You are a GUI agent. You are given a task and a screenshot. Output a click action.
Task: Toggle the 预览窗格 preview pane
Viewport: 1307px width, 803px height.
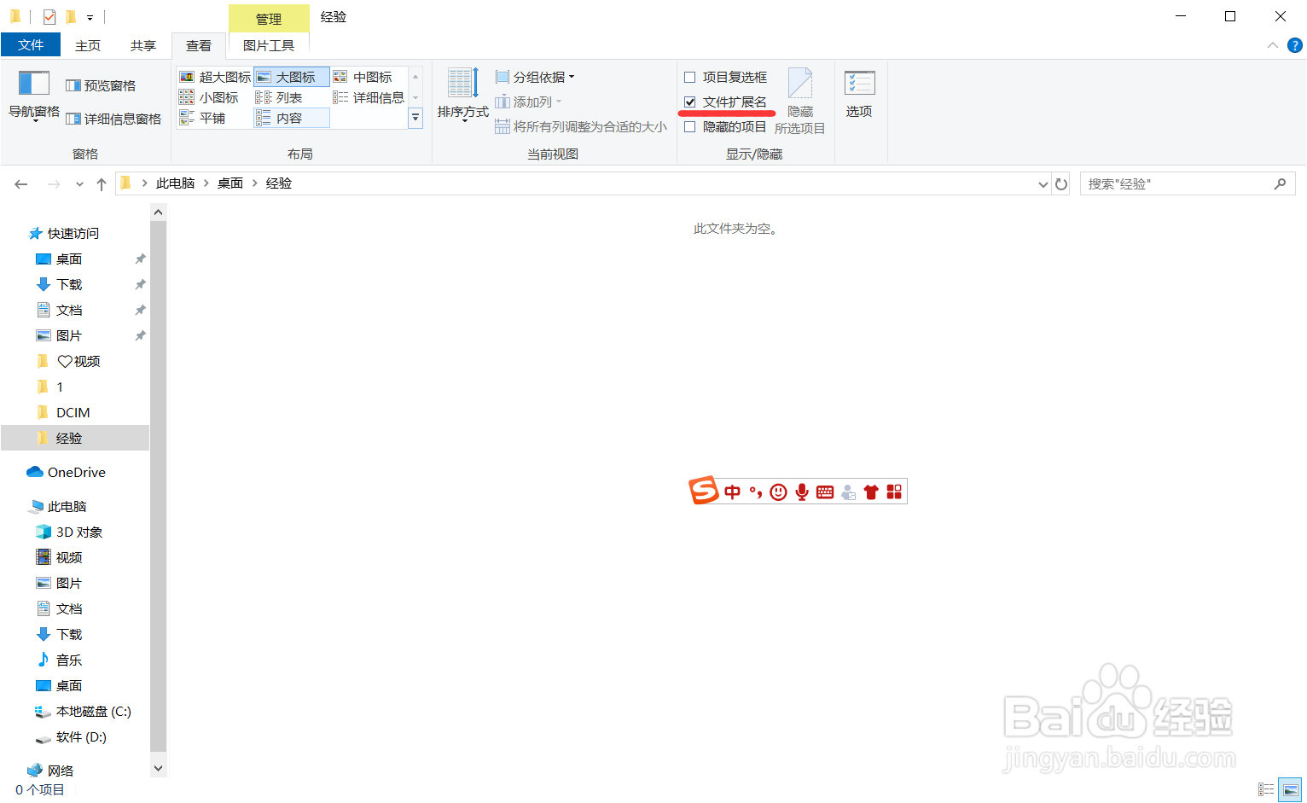[102, 84]
